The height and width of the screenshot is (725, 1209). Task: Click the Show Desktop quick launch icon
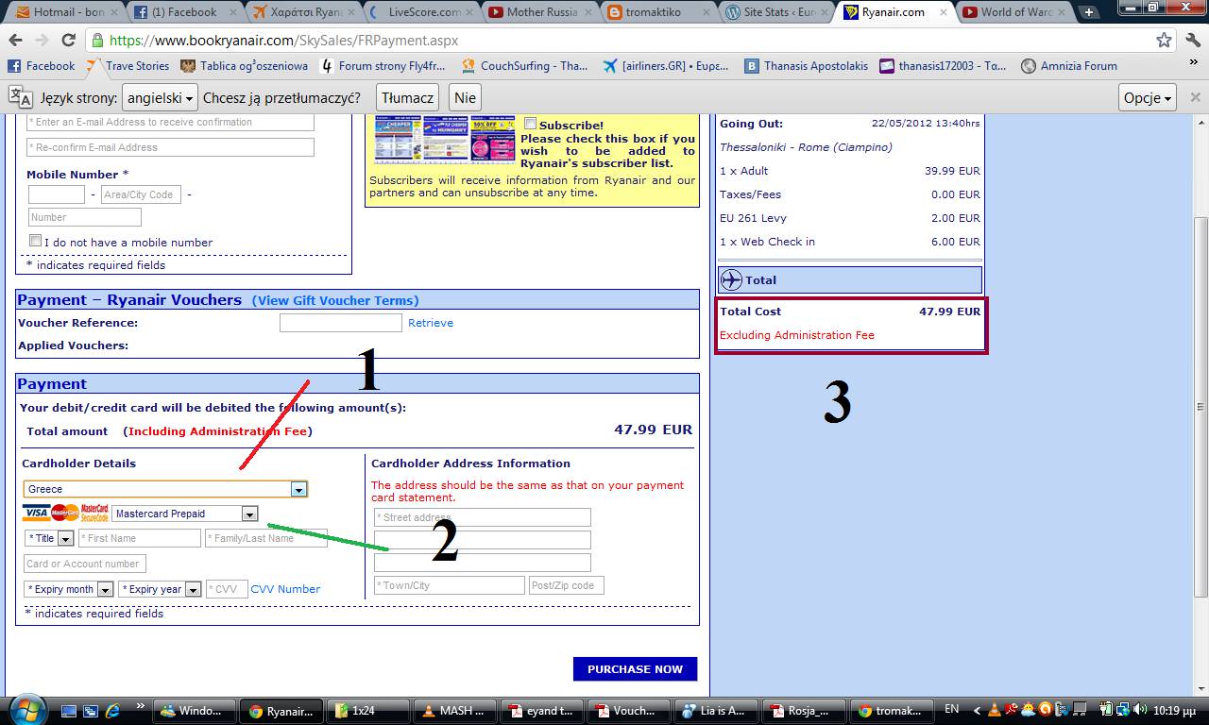[69, 710]
